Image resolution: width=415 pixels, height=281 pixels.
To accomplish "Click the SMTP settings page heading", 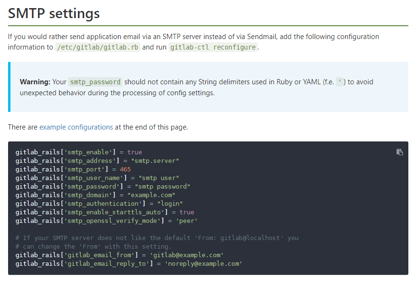I will [53, 13].
